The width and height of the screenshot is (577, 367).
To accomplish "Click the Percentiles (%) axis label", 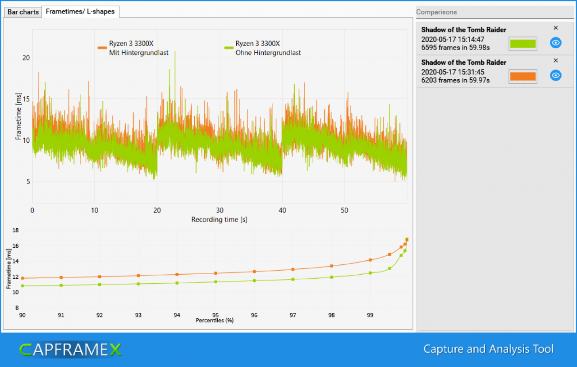I will click(215, 321).
